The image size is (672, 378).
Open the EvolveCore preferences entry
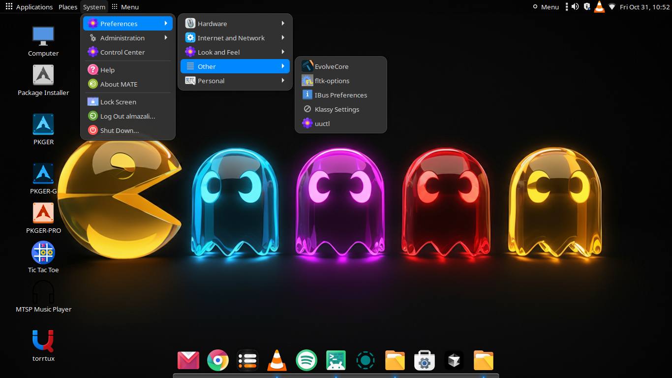coord(340,66)
